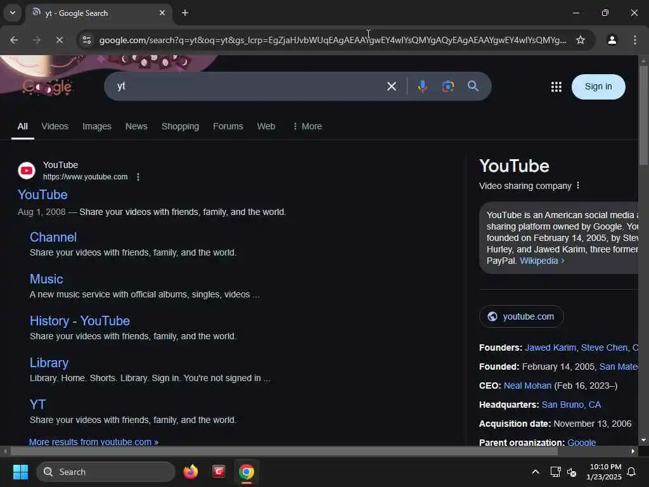The height and width of the screenshot is (487, 649).
Task: Open the Wikipedia link in knowledge panel
Action: (542, 261)
